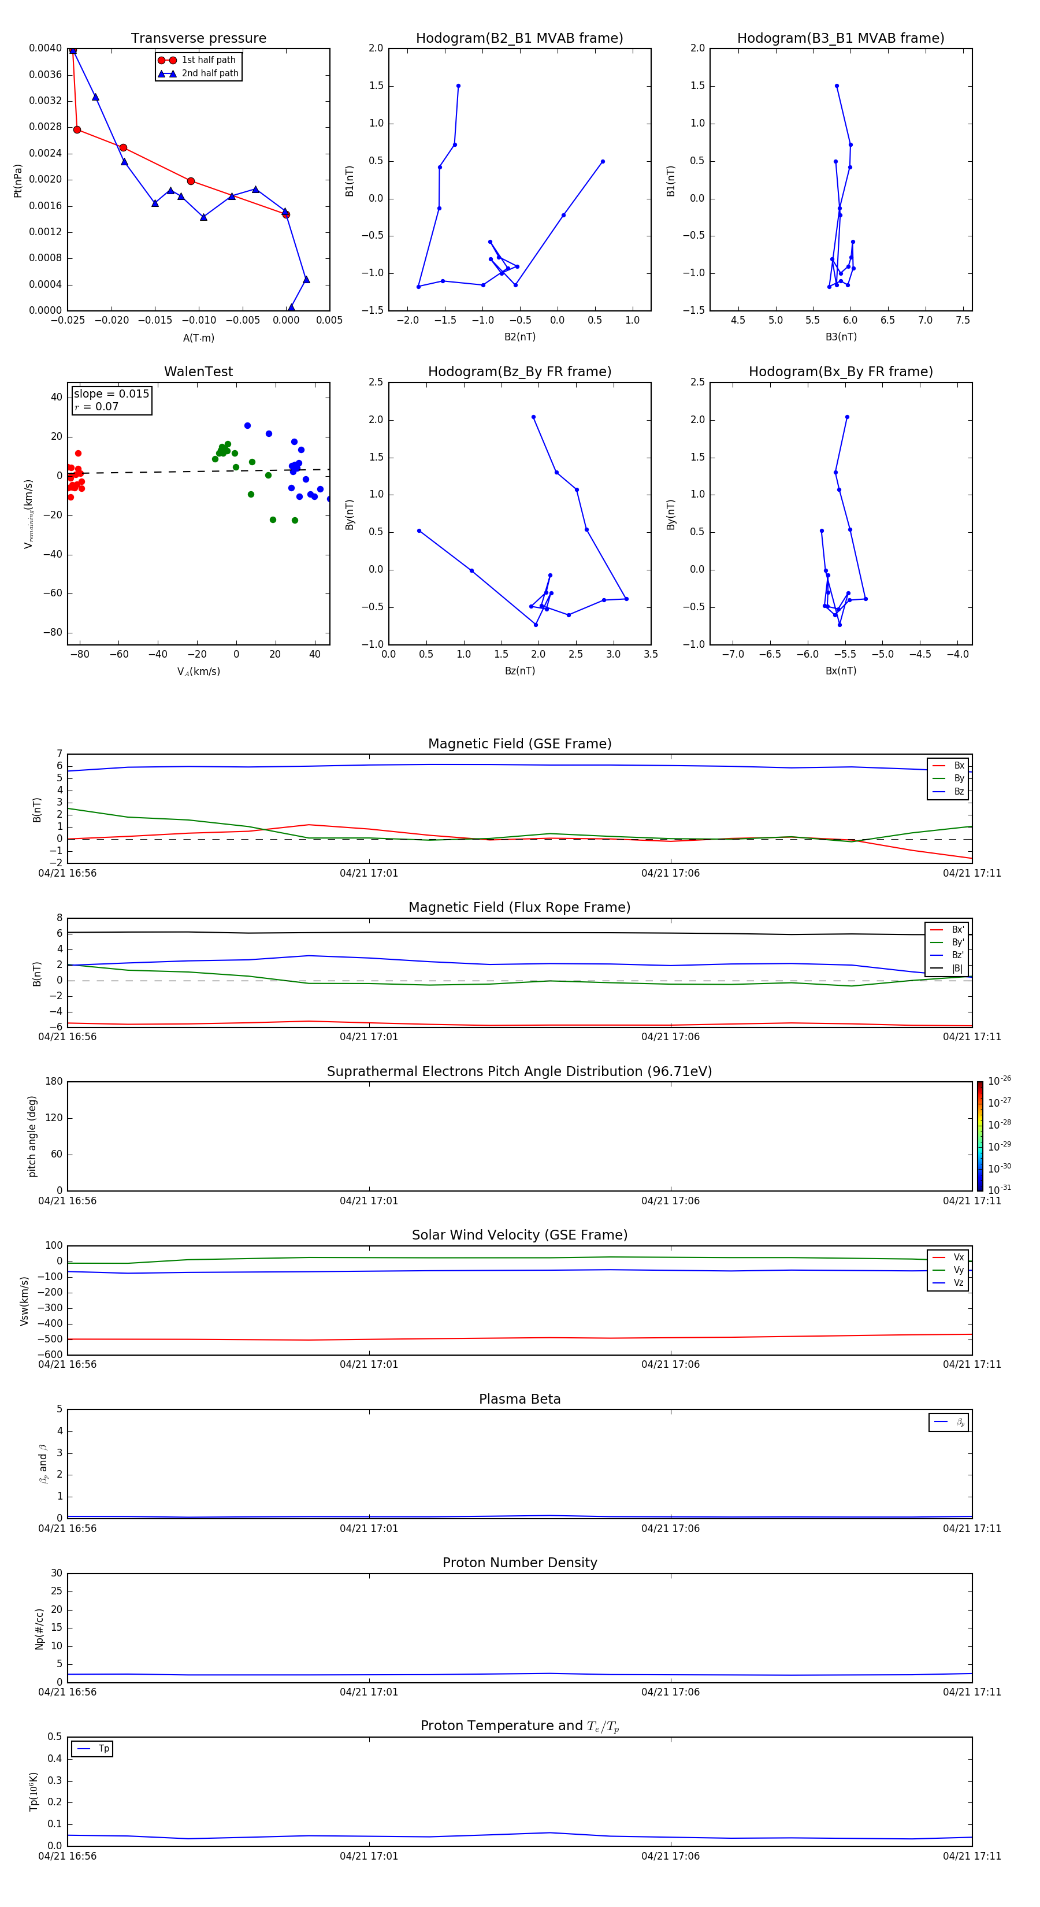Click the "Pt(nPa)" y-axis label
The image size is (1040, 1907).
pos(18,180)
